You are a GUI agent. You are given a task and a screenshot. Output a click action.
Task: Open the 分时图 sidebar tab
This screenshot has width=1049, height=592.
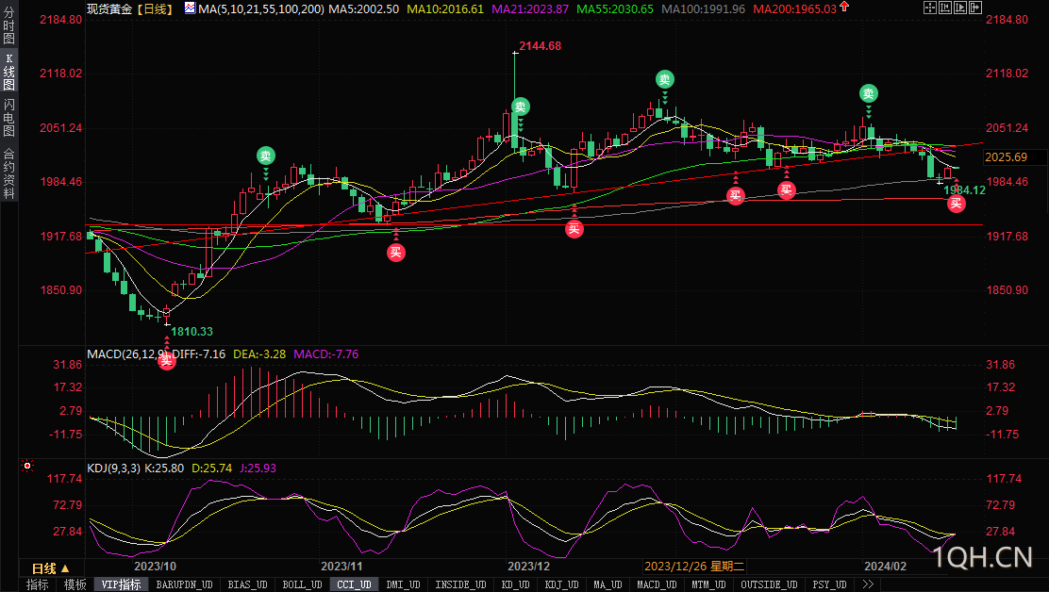[8, 25]
